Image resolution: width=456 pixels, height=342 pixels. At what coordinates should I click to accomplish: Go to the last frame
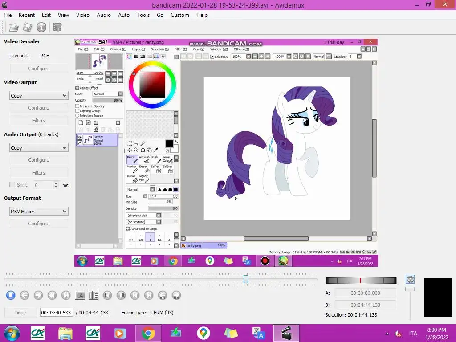pos(149,296)
